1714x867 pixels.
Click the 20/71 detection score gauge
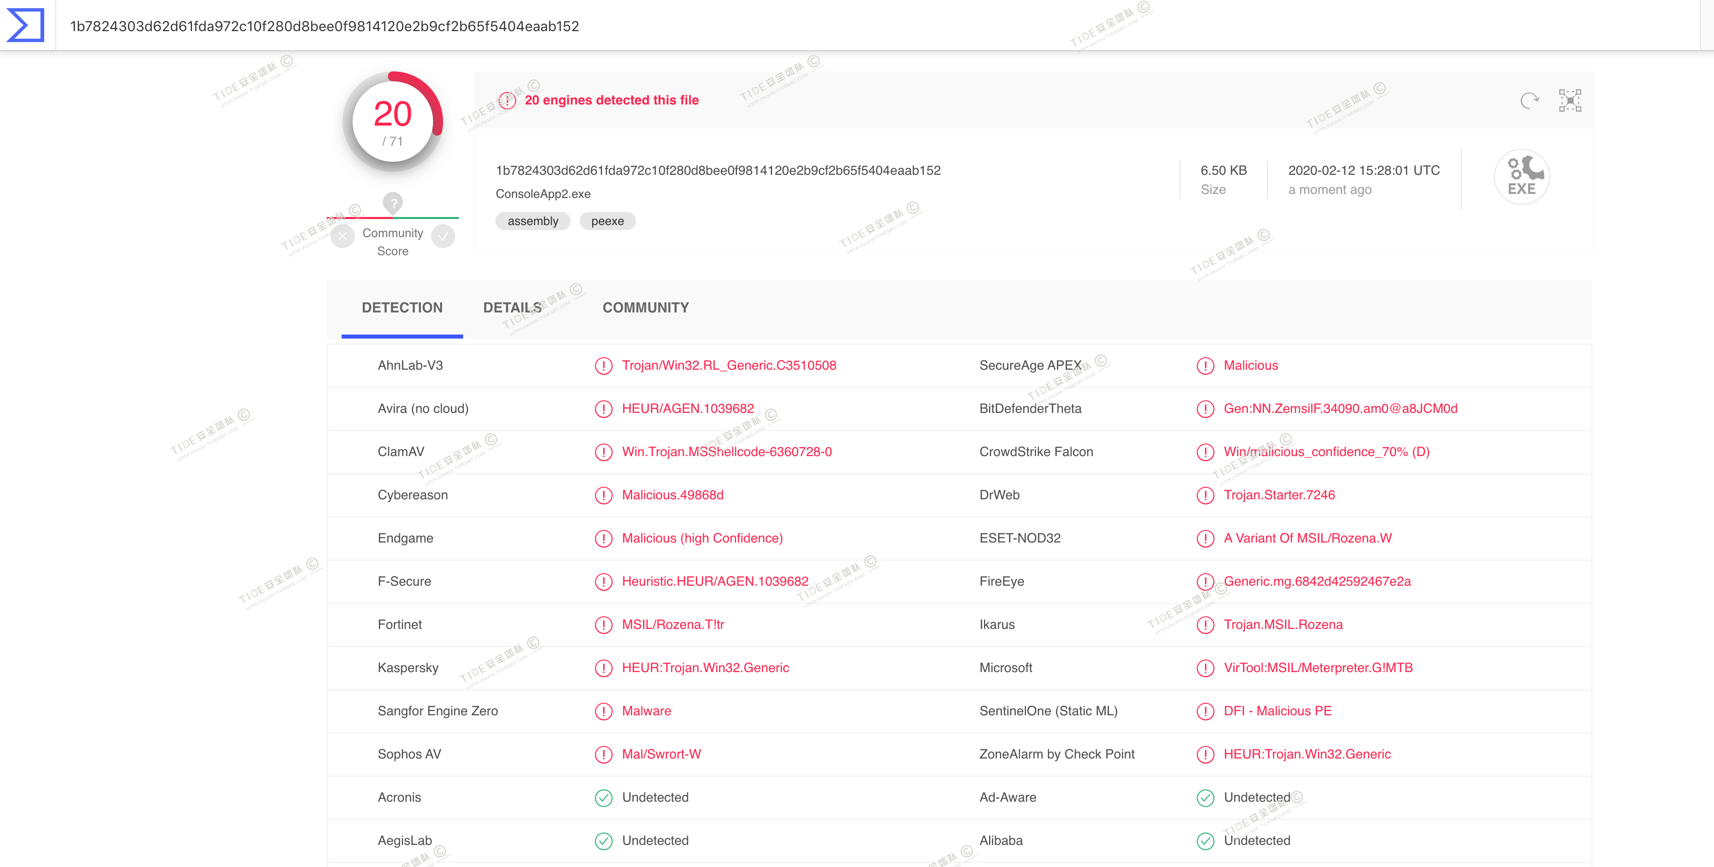point(392,122)
